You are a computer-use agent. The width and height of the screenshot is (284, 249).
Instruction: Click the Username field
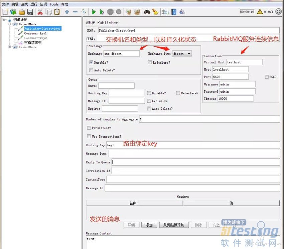click(x=238, y=84)
